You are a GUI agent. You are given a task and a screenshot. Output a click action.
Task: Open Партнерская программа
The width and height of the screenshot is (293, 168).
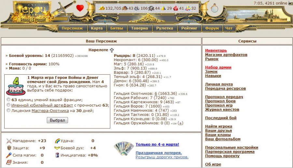coord(230,152)
